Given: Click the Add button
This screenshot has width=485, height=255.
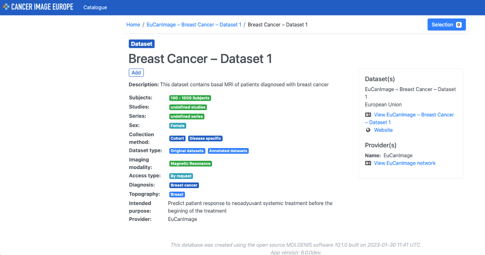Looking at the screenshot, I should click(136, 72).
